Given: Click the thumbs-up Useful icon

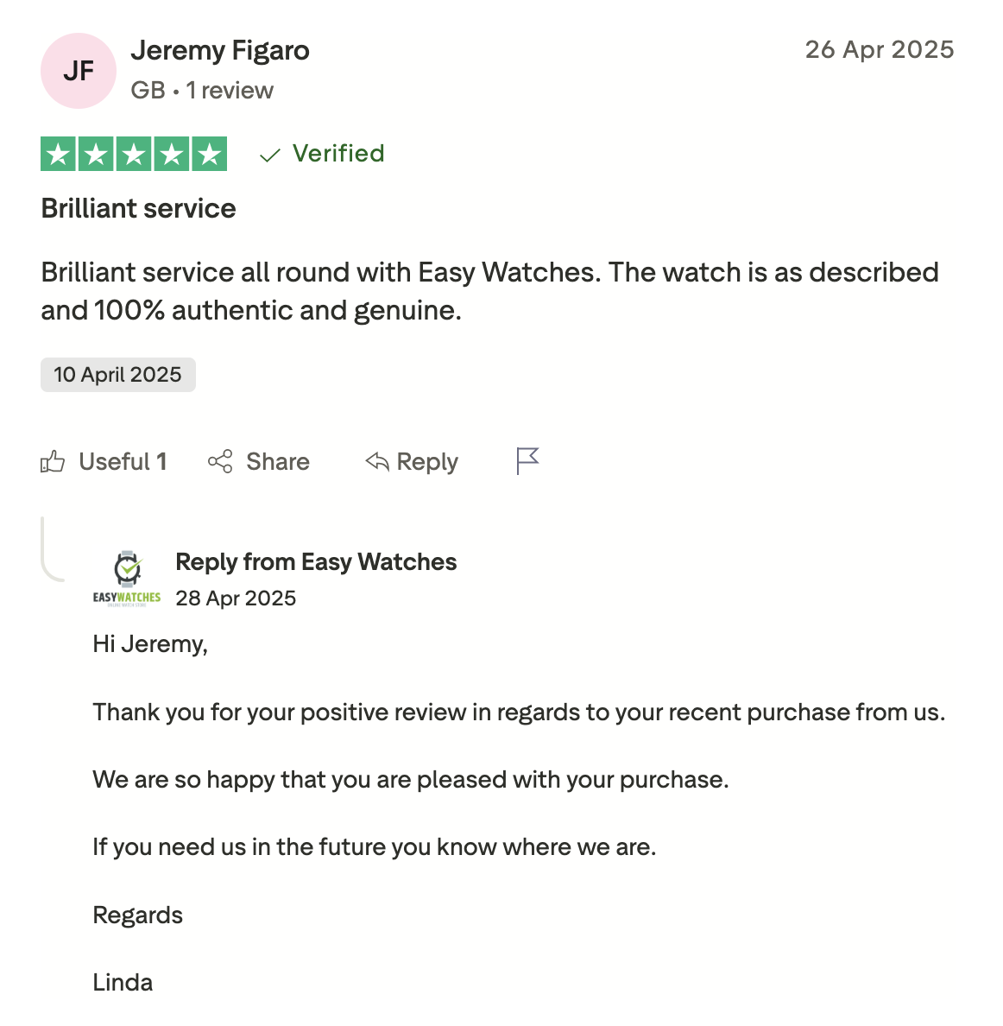Looking at the screenshot, I should pyautogui.click(x=53, y=462).
